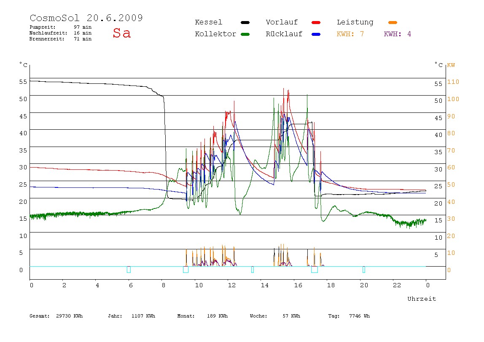484x342 pixels.
Task: Click the orange 110 KW scale value
Action: pyautogui.click(x=453, y=82)
